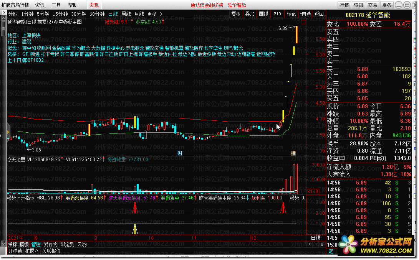Viewport: 419px width, 260px height.
Task: Switch chart to 周线 period
Action: point(126,14)
